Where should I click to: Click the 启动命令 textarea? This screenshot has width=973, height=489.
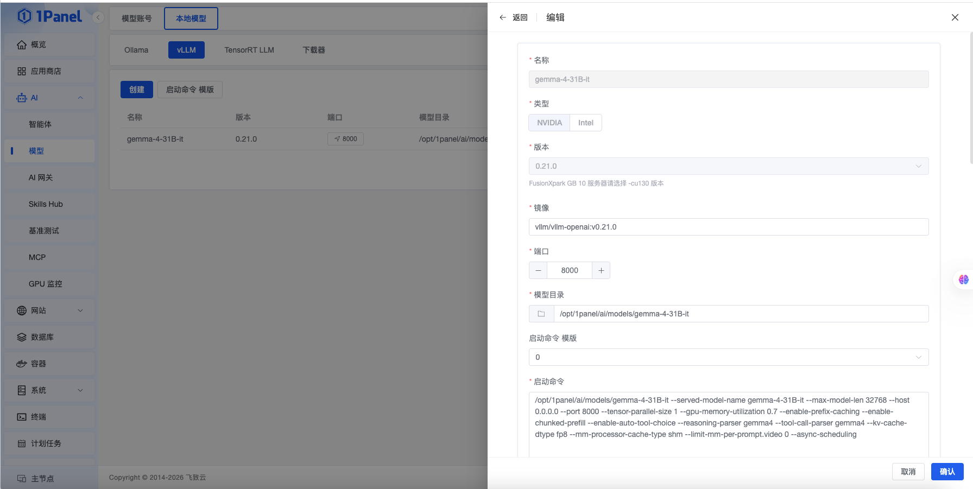pyautogui.click(x=729, y=424)
